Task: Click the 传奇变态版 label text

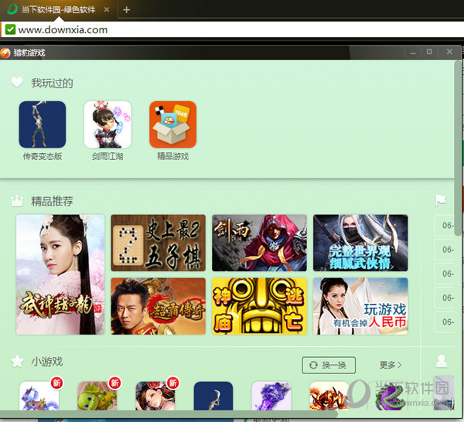Action: click(x=43, y=156)
